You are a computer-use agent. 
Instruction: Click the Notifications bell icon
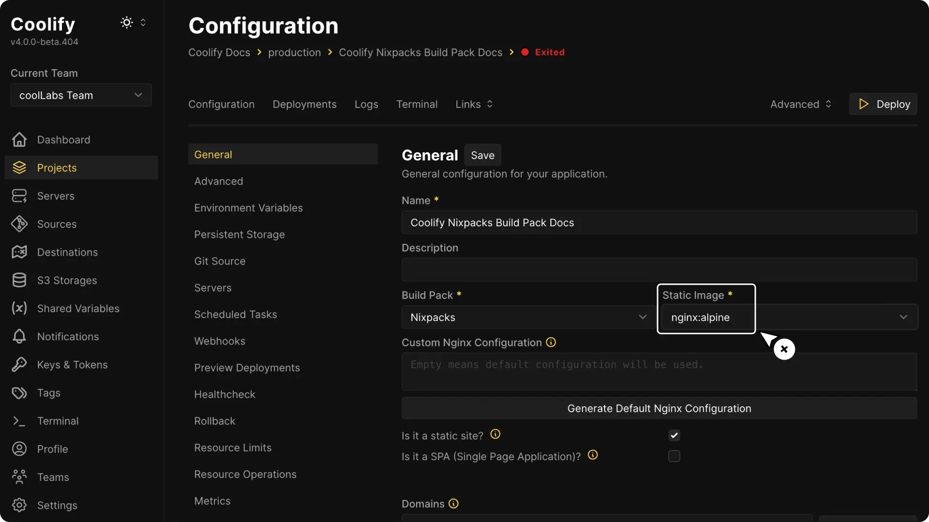coord(19,336)
